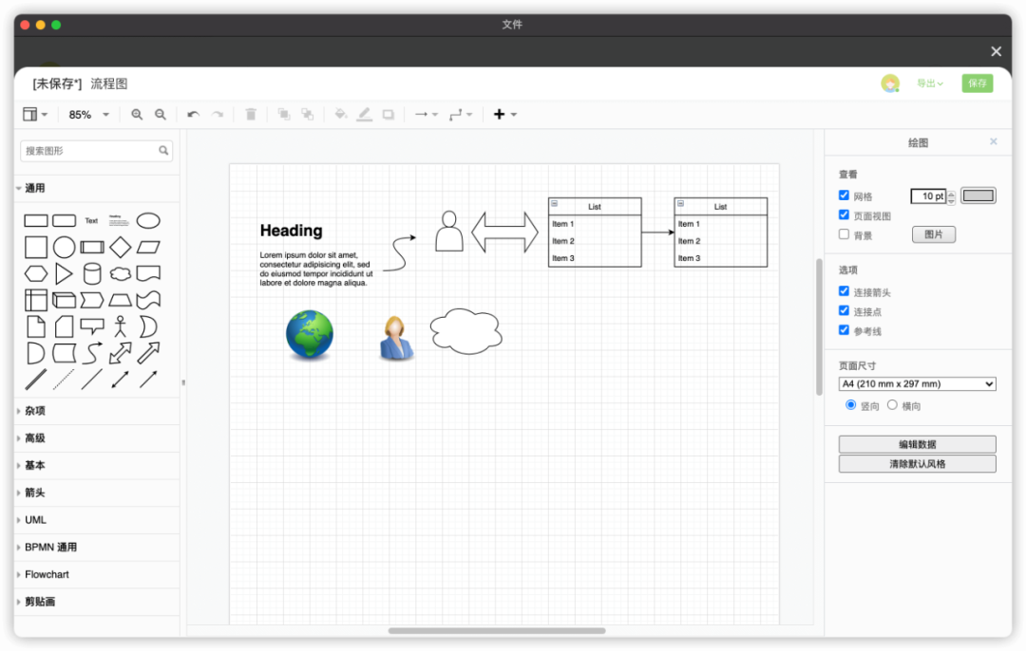
Task: Toggle the 网格 grid checkbox
Action: point(845,195)
